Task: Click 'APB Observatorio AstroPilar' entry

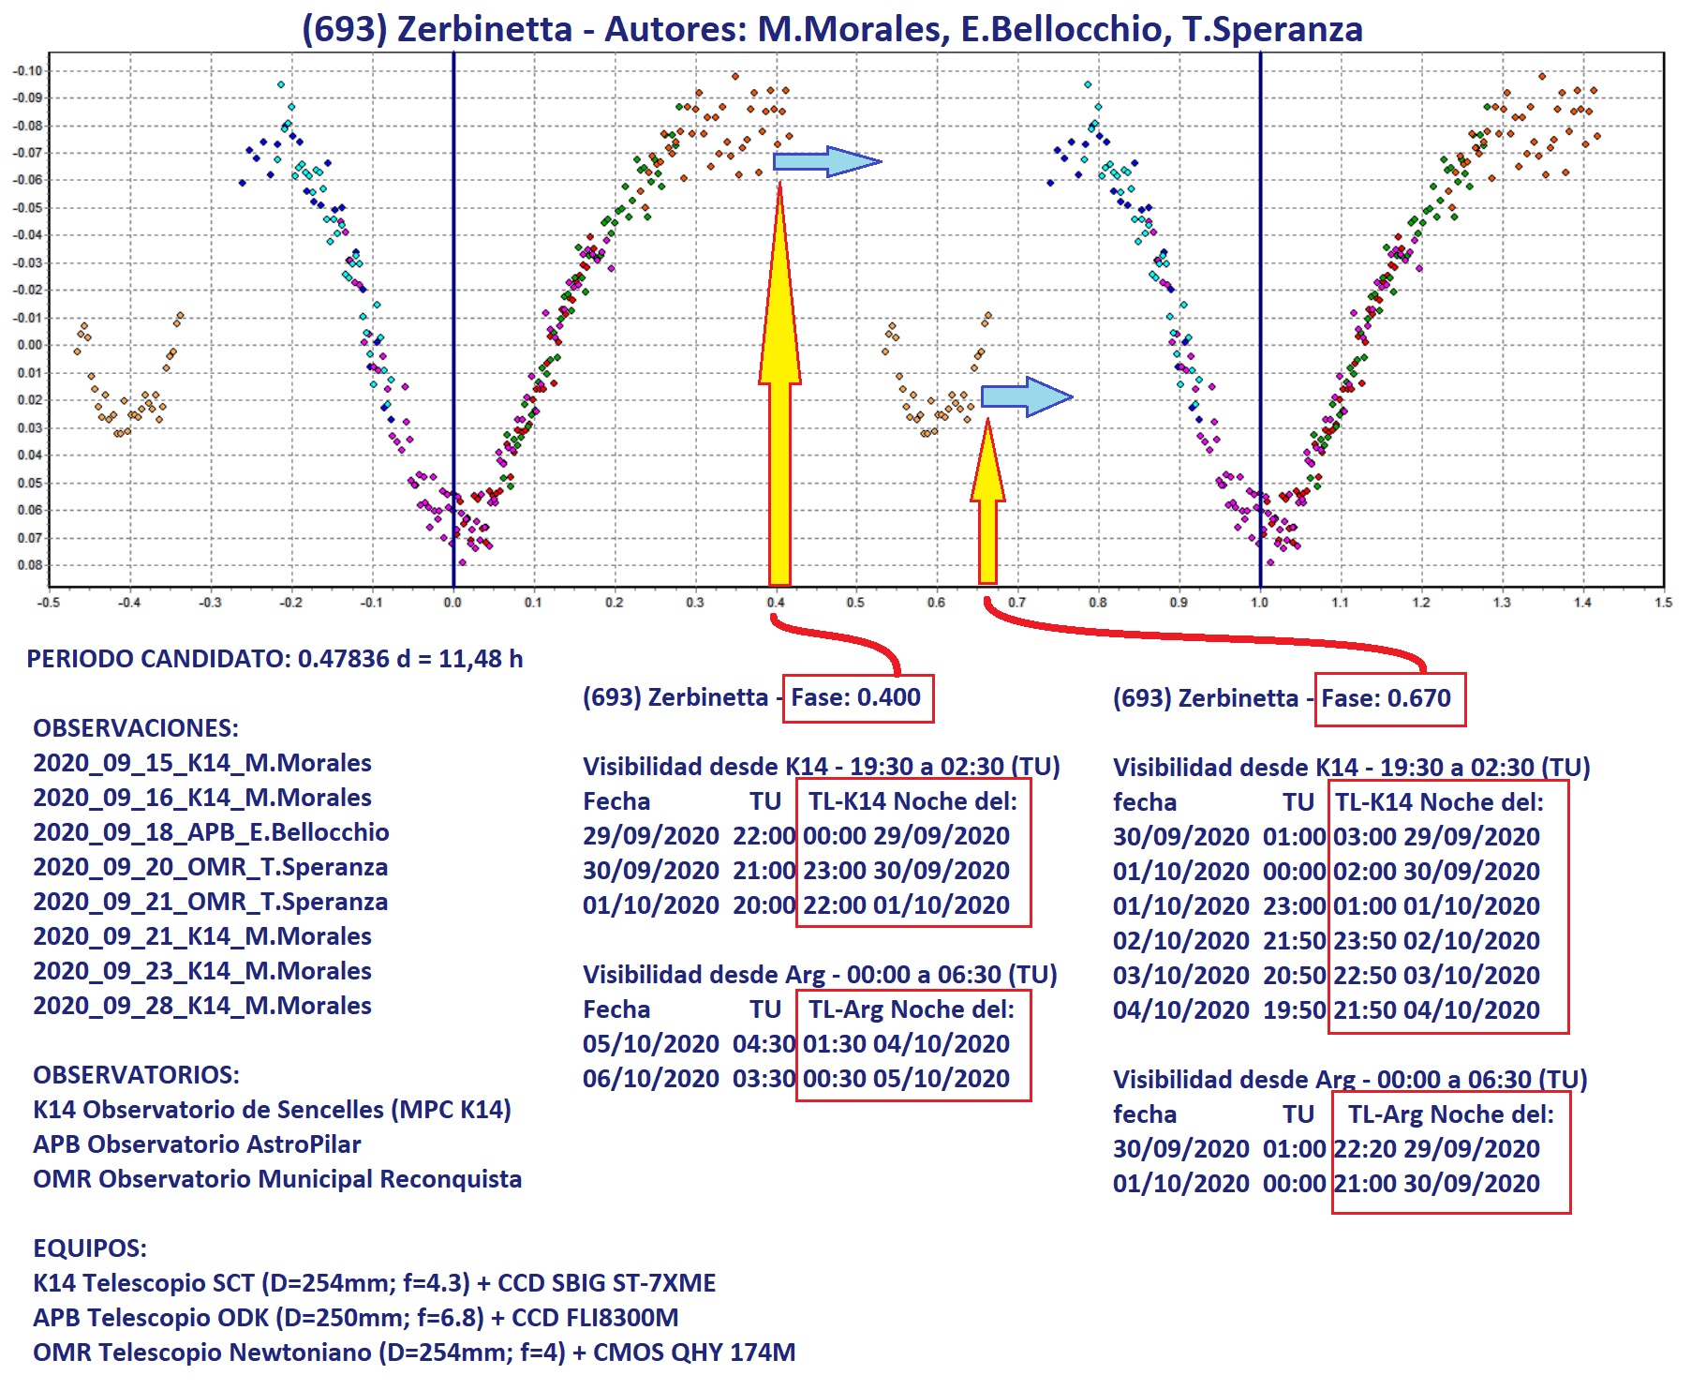Action: (x=197, y=1144)
